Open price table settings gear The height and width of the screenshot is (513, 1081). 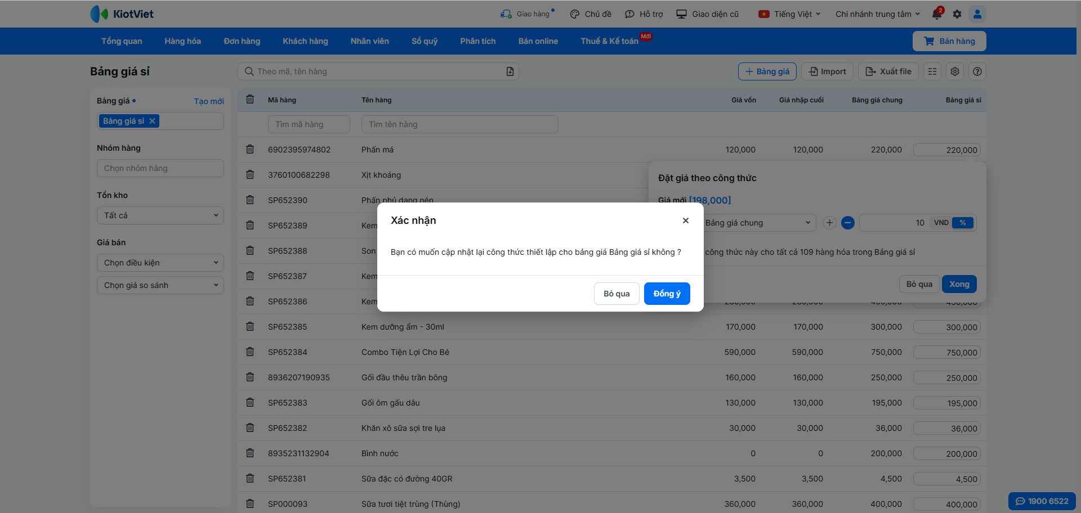pyautogui.click(x=955, y=71)
